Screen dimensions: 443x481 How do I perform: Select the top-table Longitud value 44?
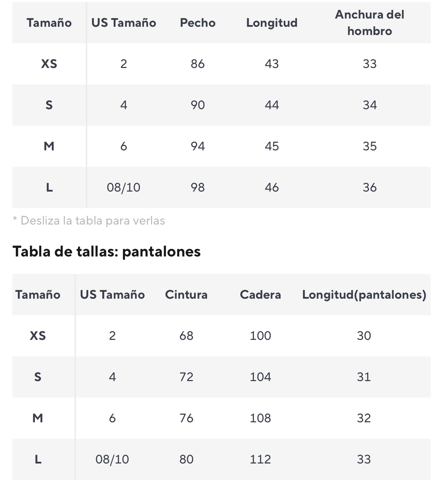pos(272,105)
